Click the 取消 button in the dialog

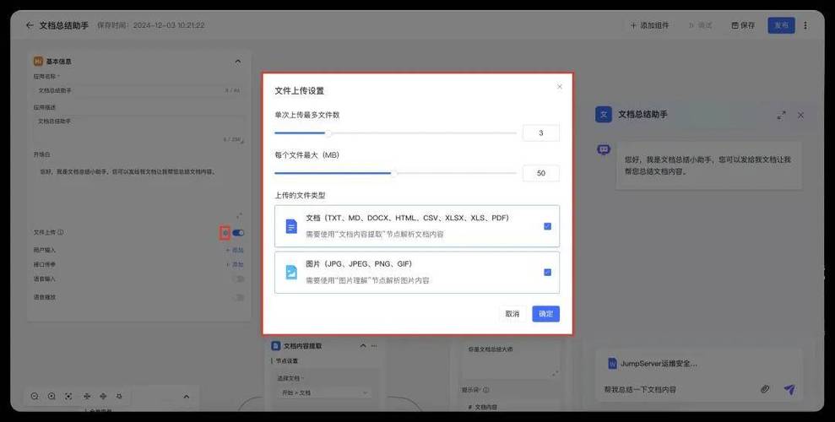pos(512,313)
